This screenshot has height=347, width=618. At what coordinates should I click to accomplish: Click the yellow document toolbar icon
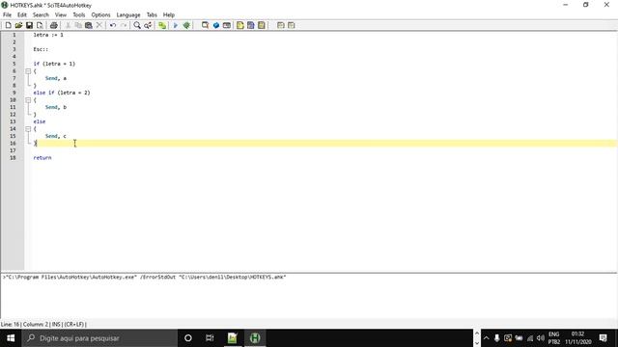pos(240,25)
